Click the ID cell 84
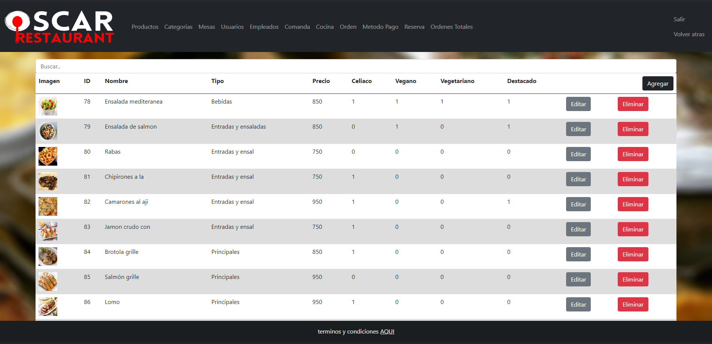 click(x=87, y=252)
